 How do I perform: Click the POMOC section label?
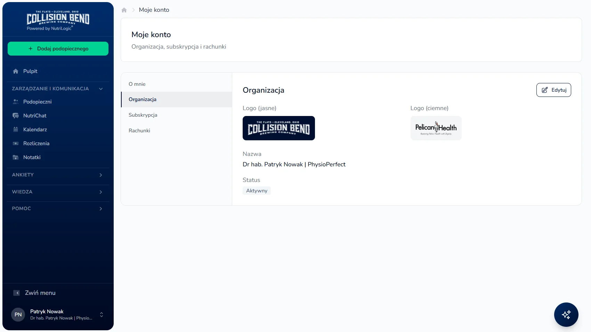coord(22,209)
